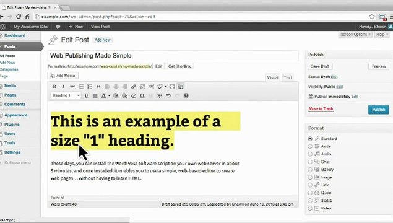Select the Link post format
Screen dimensions: 393x223
coord(310,185)
